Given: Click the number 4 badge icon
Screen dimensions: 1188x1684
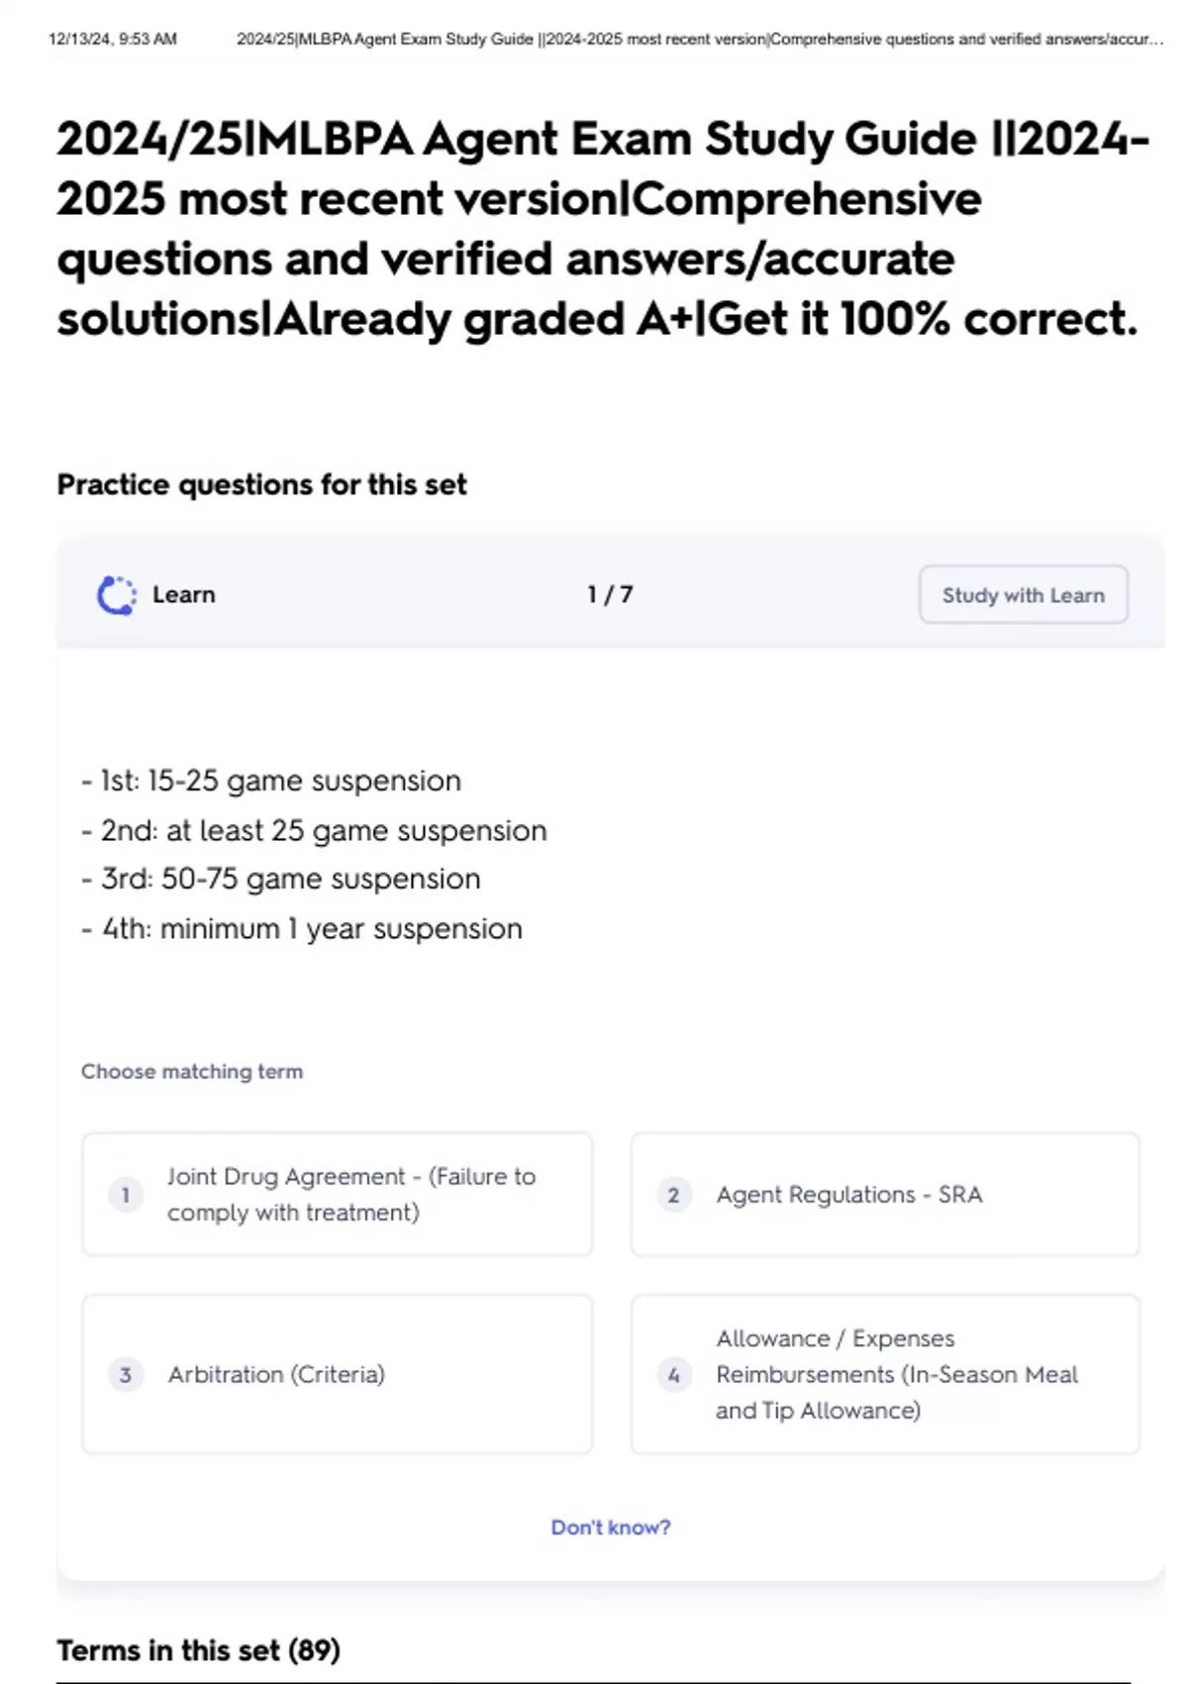Looking at the screenshot, I should (674, 1375).
